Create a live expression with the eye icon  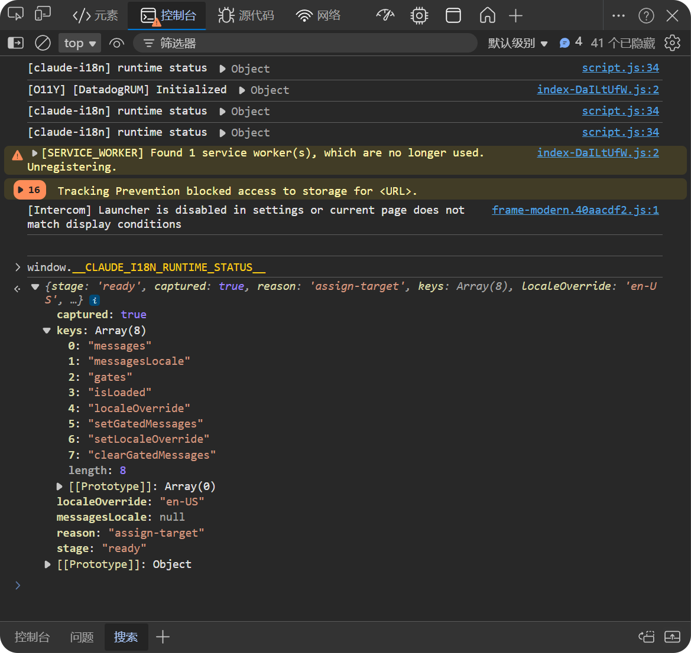(116, 43)
